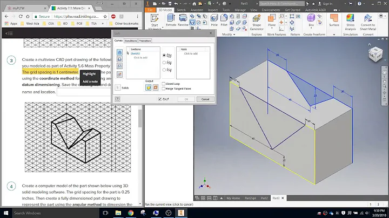This screenshot has height=218, width=389.
Task: Click the Save icon in Inventor's quick access bar
Action: tap(170, 3)
